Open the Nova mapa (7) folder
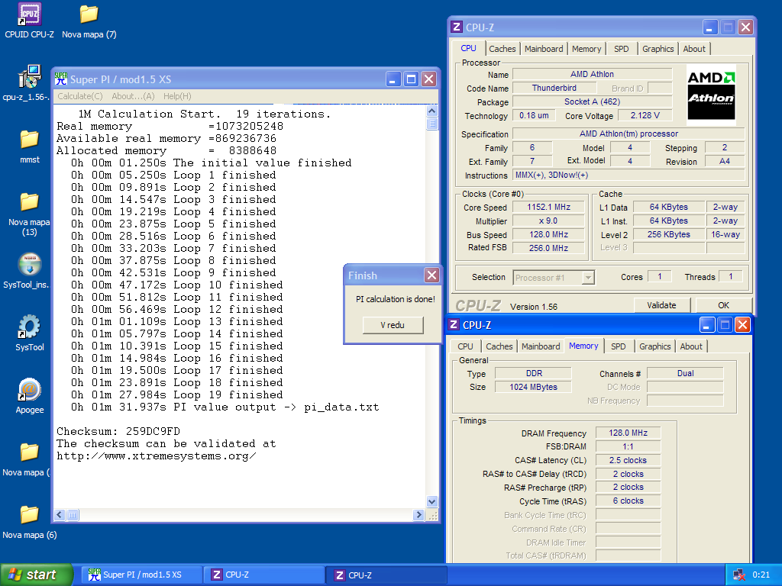The height and width of the screenshot is (586, 782). (89, 20)
